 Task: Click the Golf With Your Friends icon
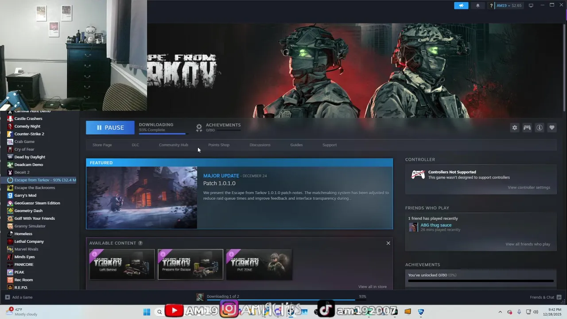point(10,218)
